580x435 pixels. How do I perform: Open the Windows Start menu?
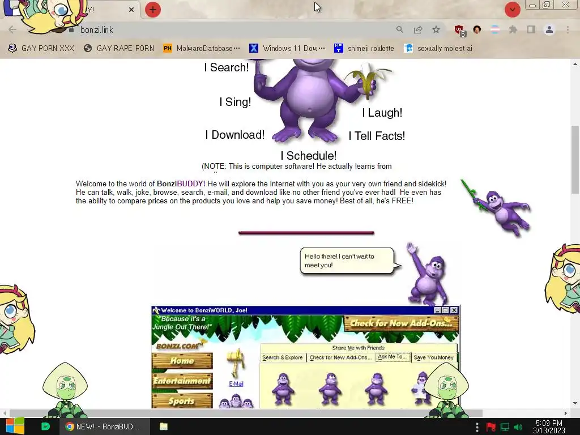point(15,427)
